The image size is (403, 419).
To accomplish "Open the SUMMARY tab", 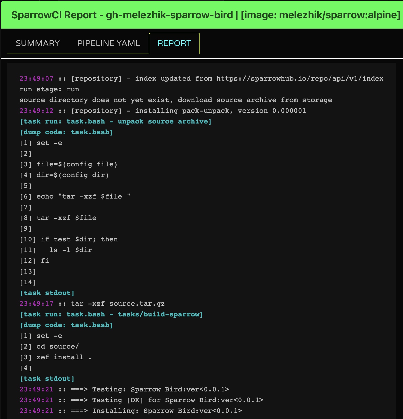I will 38,43.
